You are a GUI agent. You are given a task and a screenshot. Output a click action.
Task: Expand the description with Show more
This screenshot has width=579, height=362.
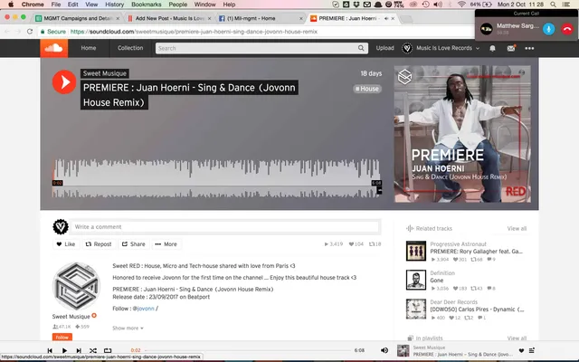click(x=128, y=328)
